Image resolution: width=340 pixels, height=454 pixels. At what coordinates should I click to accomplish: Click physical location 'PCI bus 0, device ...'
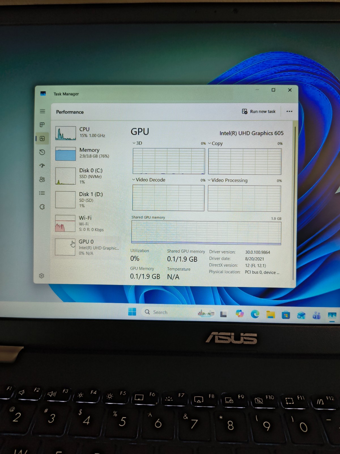coord(262,272)
